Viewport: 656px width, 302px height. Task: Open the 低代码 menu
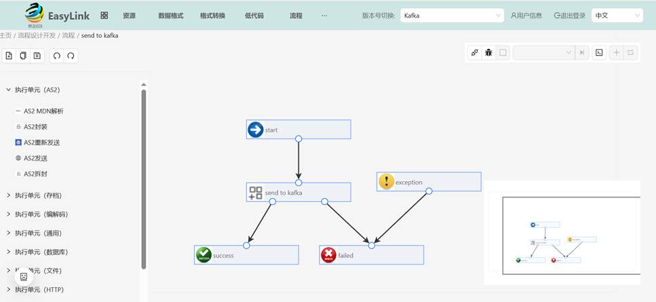[x=254, y=15]
